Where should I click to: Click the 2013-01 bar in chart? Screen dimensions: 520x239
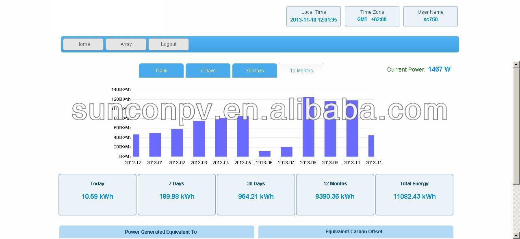(155, 145)
